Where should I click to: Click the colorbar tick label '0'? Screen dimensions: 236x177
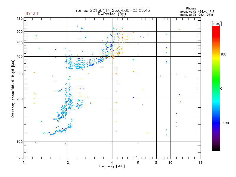coord(221,89)
